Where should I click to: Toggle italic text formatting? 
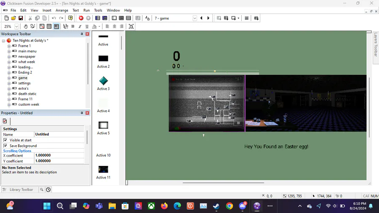[80, 27]
